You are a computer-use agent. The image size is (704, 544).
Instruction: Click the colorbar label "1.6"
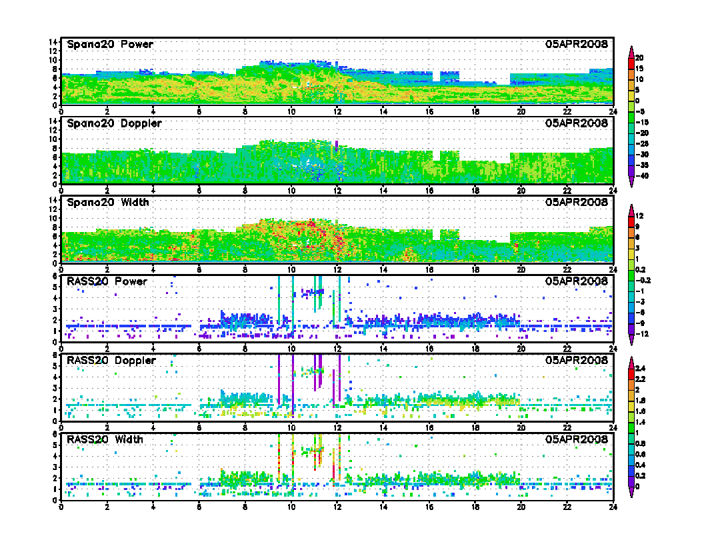pos(640,411)
